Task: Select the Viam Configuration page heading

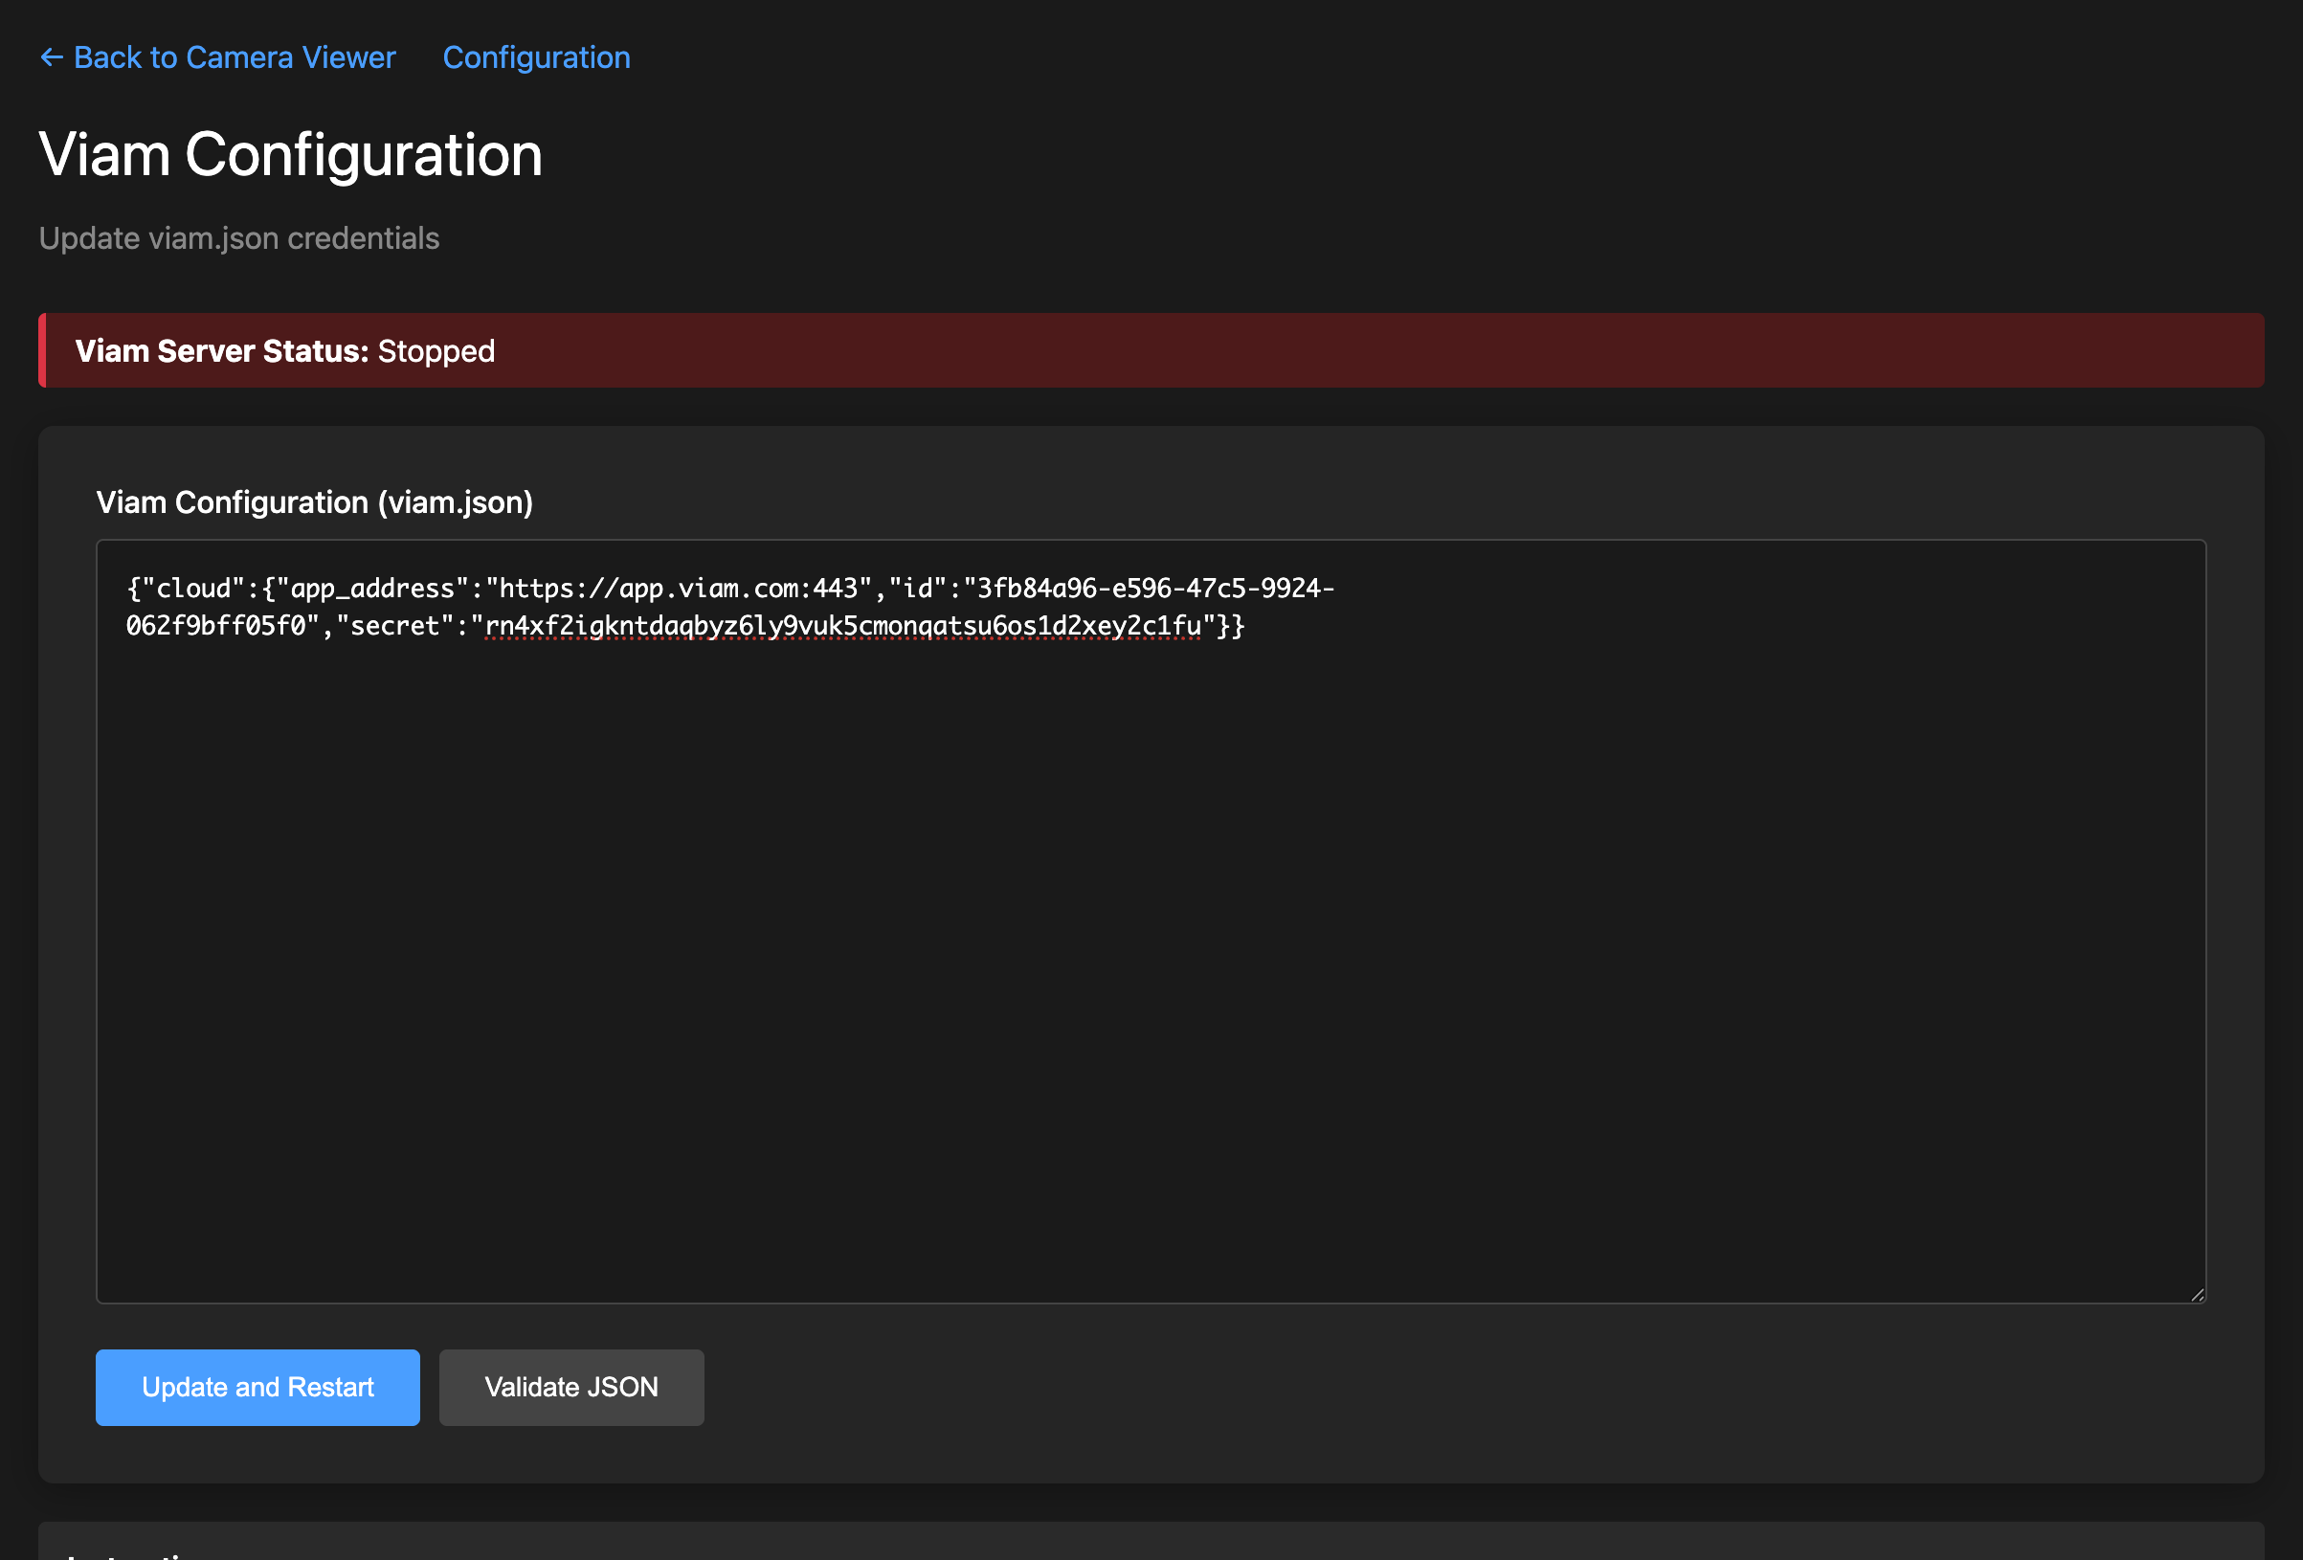Action: [x=289, y=154]
